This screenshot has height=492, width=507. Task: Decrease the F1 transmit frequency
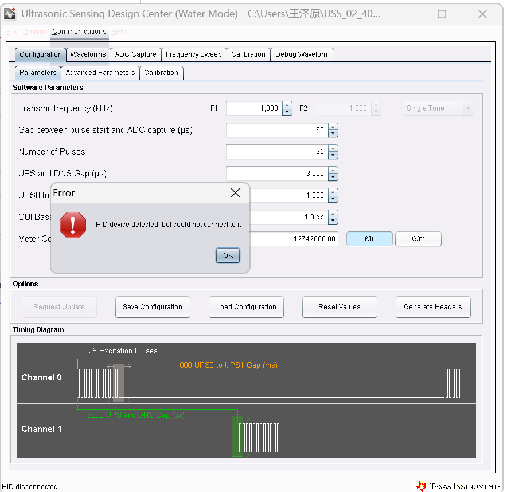pyautogui.click(x=287, y=112)
